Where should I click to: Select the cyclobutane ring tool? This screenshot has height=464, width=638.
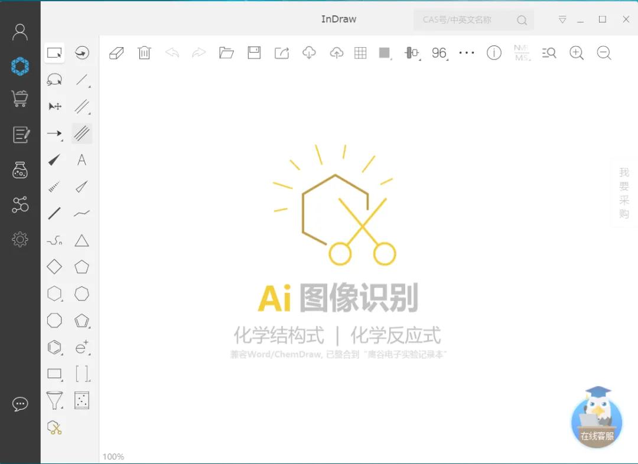tap(54, 267)
